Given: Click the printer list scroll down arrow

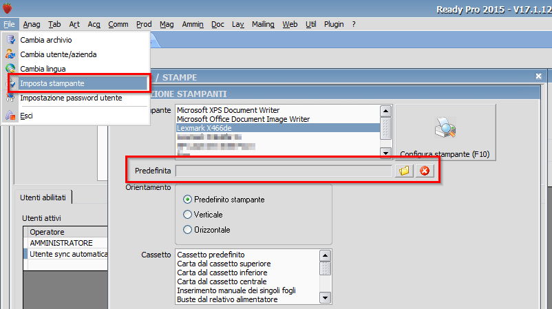Looking at the screenshot, I should (385, 152).
